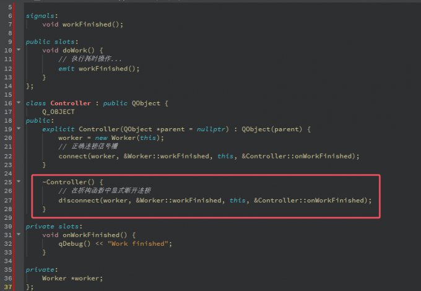Click line number 27 in the gutter

click(x=10, y=200)
